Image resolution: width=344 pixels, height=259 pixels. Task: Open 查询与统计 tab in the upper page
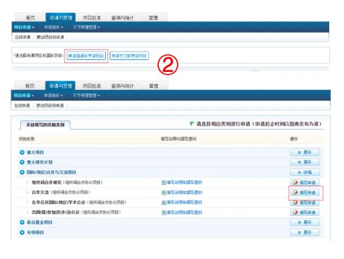pyautogui.click(x=122, y=18)
